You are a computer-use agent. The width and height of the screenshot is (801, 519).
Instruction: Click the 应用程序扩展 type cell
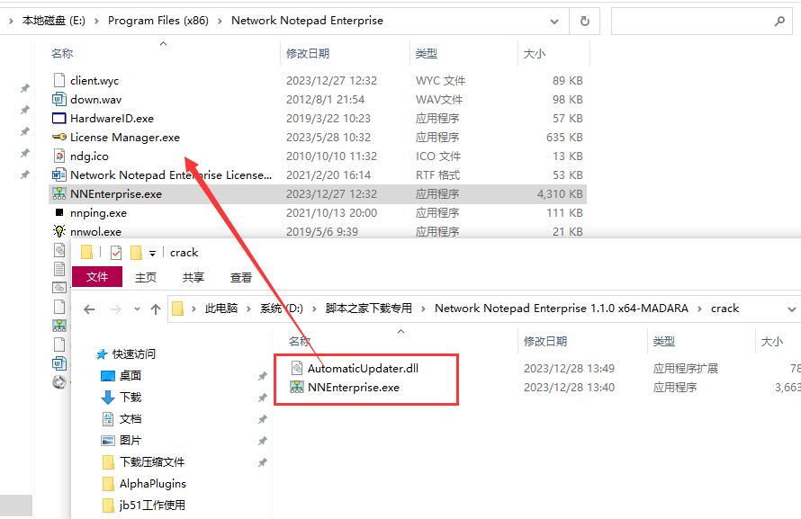coord(686,369)
